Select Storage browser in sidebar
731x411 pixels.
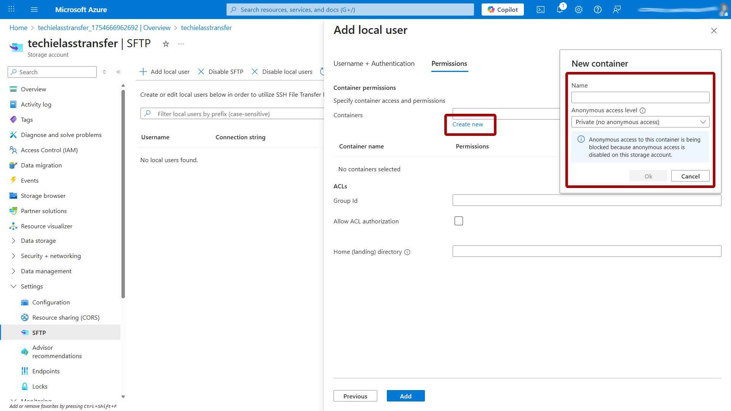click(x=43, y=196)
